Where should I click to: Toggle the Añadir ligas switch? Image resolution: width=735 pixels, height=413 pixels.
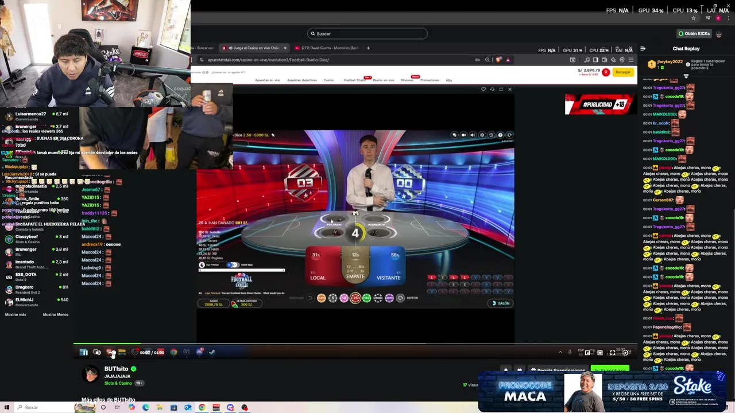(233, 265)
